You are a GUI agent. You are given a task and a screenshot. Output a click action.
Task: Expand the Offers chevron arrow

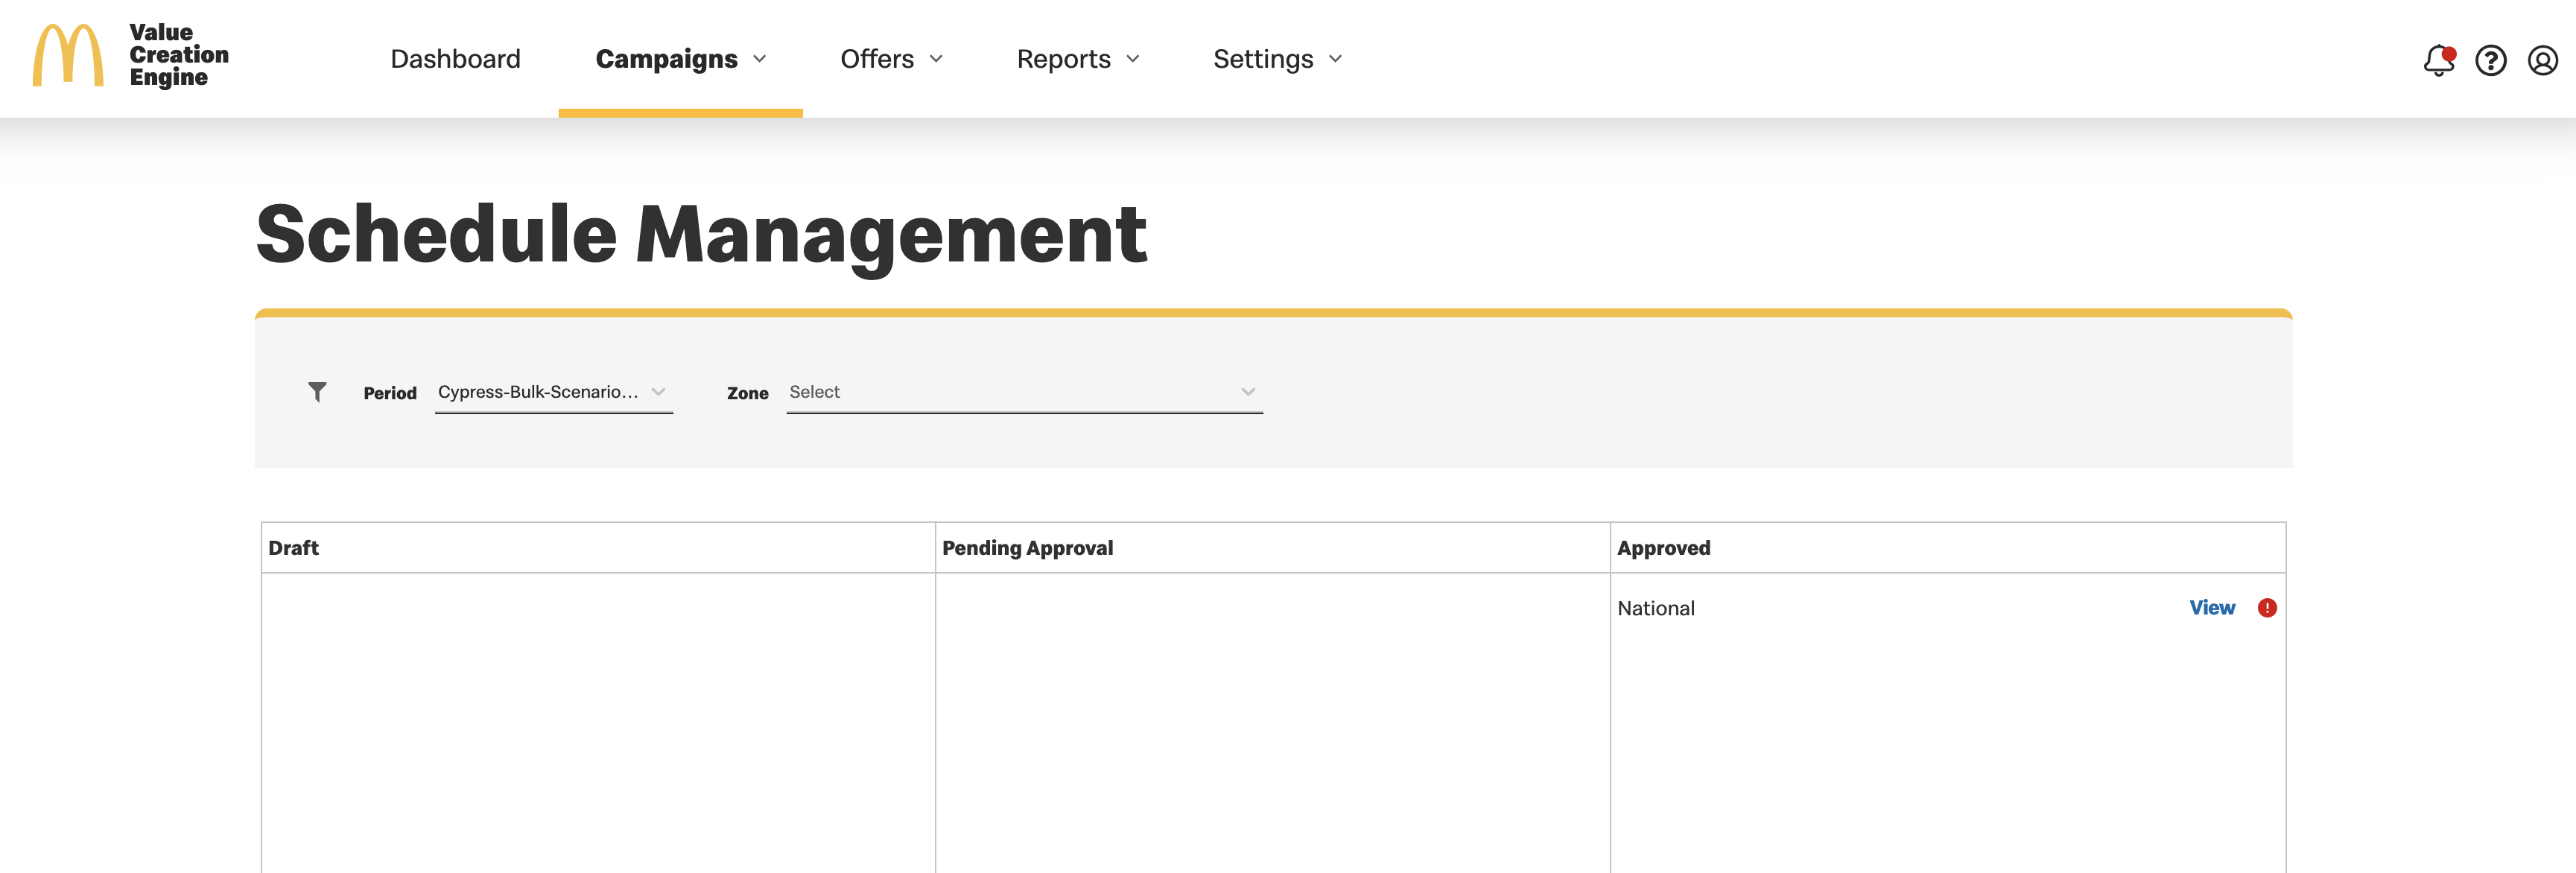pyautogui.click(x=936, y=59)
